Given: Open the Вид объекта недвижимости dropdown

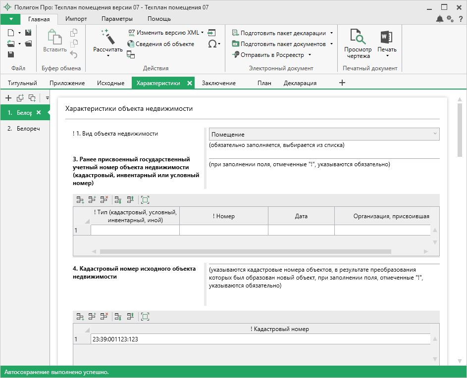Looking at the screenshot, I should pos(324,134).
